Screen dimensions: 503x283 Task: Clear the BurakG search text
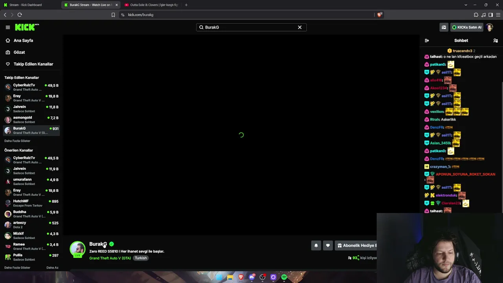click(x=299, y=27)
